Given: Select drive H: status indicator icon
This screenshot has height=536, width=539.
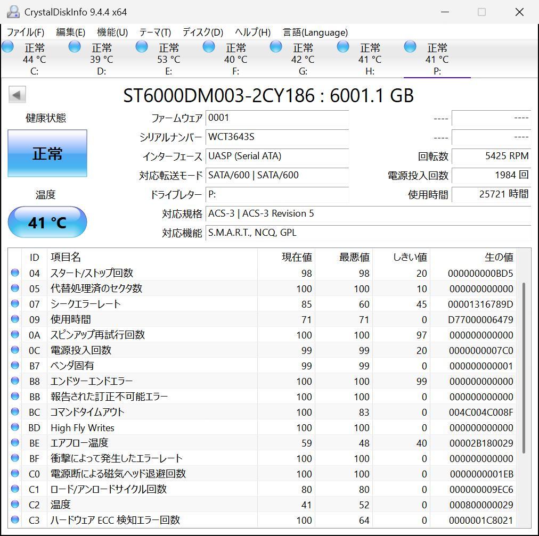Looking at the screenshot, I should click(343, 46).
